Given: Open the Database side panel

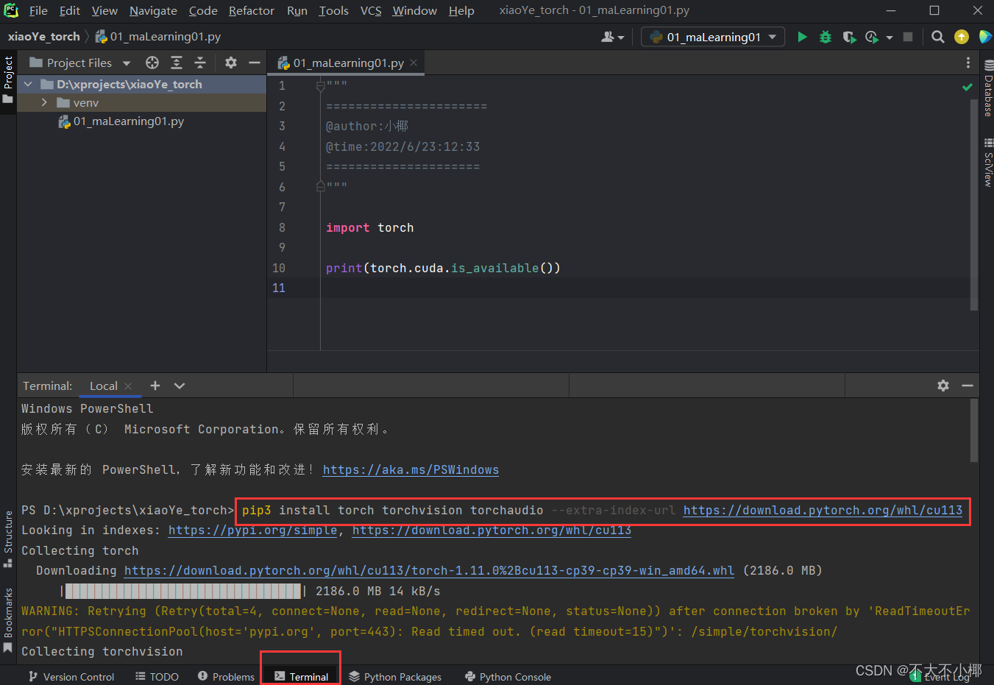Looking at the screenshot, I should coord(988,89).
